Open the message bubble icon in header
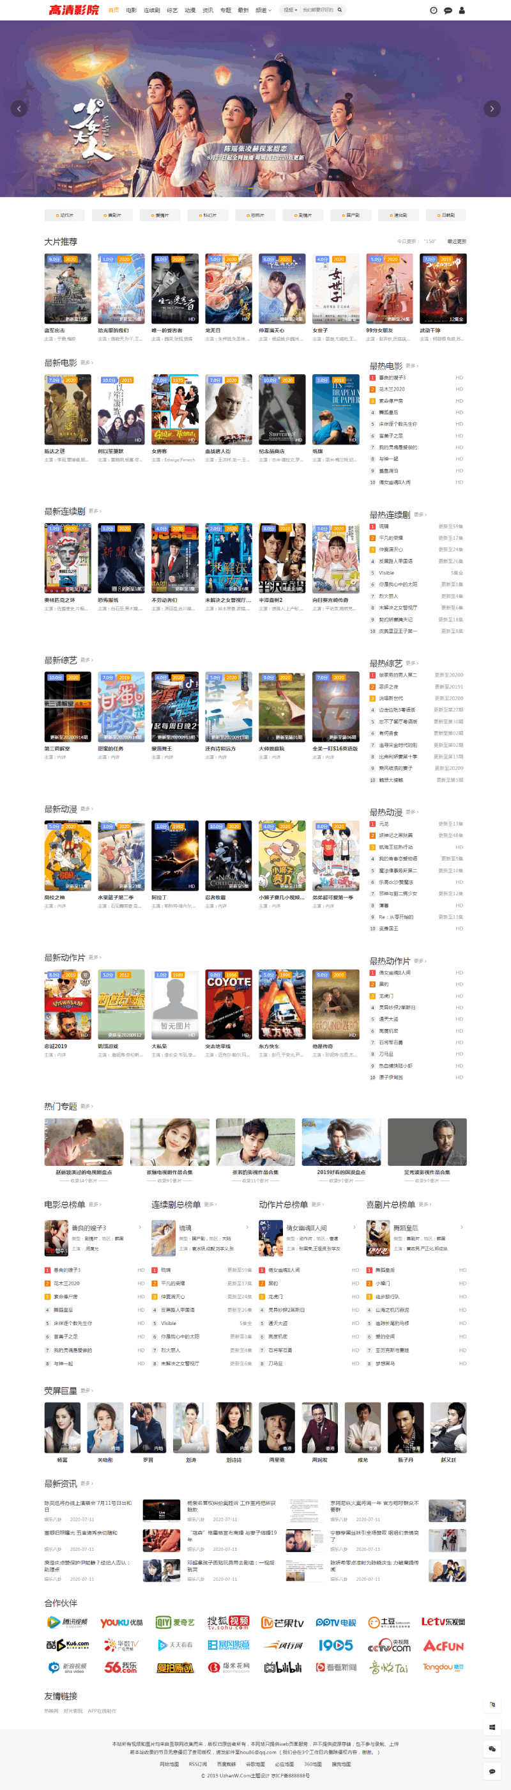This screenshot has height=1790, width=511. [448, 10]
